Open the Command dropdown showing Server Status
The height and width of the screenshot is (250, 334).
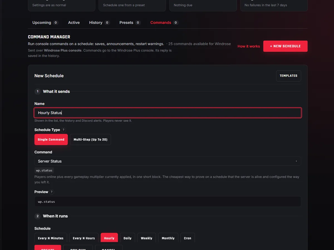click(x=168, y=161)
